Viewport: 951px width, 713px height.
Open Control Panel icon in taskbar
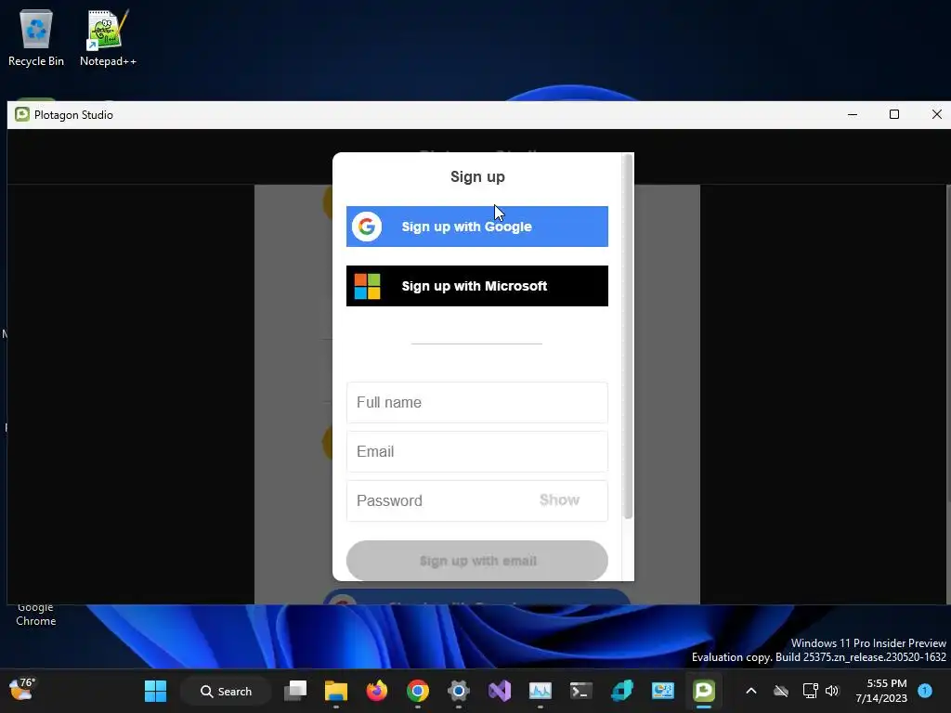[663, 691]
